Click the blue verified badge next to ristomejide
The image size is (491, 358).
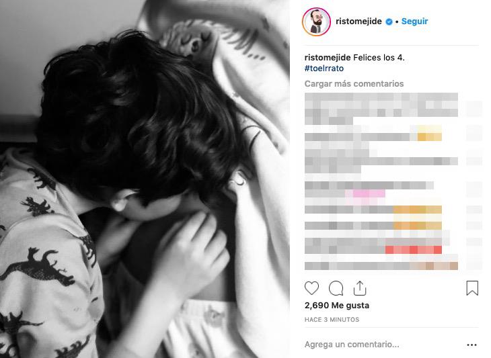coord(389,21)
